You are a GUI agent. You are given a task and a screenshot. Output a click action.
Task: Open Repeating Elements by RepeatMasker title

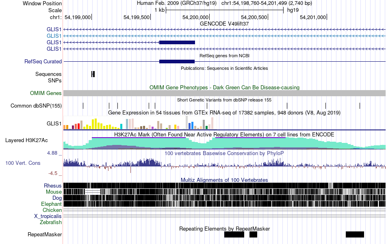(224, 229)
